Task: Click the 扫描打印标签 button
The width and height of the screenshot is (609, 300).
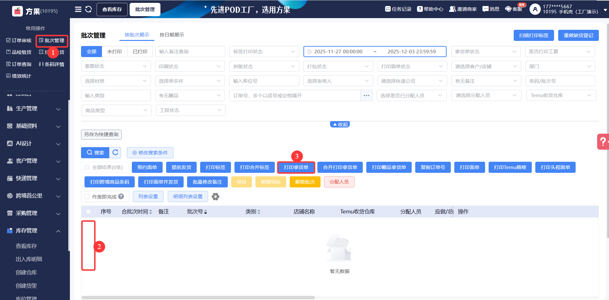Action: pyautogui.click(x=534, y=35)
